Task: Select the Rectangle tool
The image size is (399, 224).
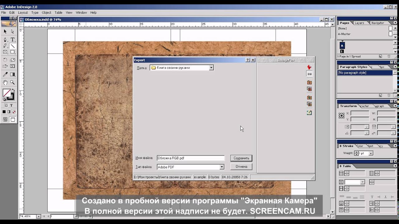Action: coord(12,52)
